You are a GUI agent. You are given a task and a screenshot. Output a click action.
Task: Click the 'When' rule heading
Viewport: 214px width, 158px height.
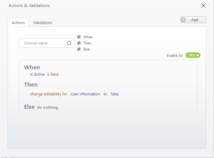click(x=32, y=67)
